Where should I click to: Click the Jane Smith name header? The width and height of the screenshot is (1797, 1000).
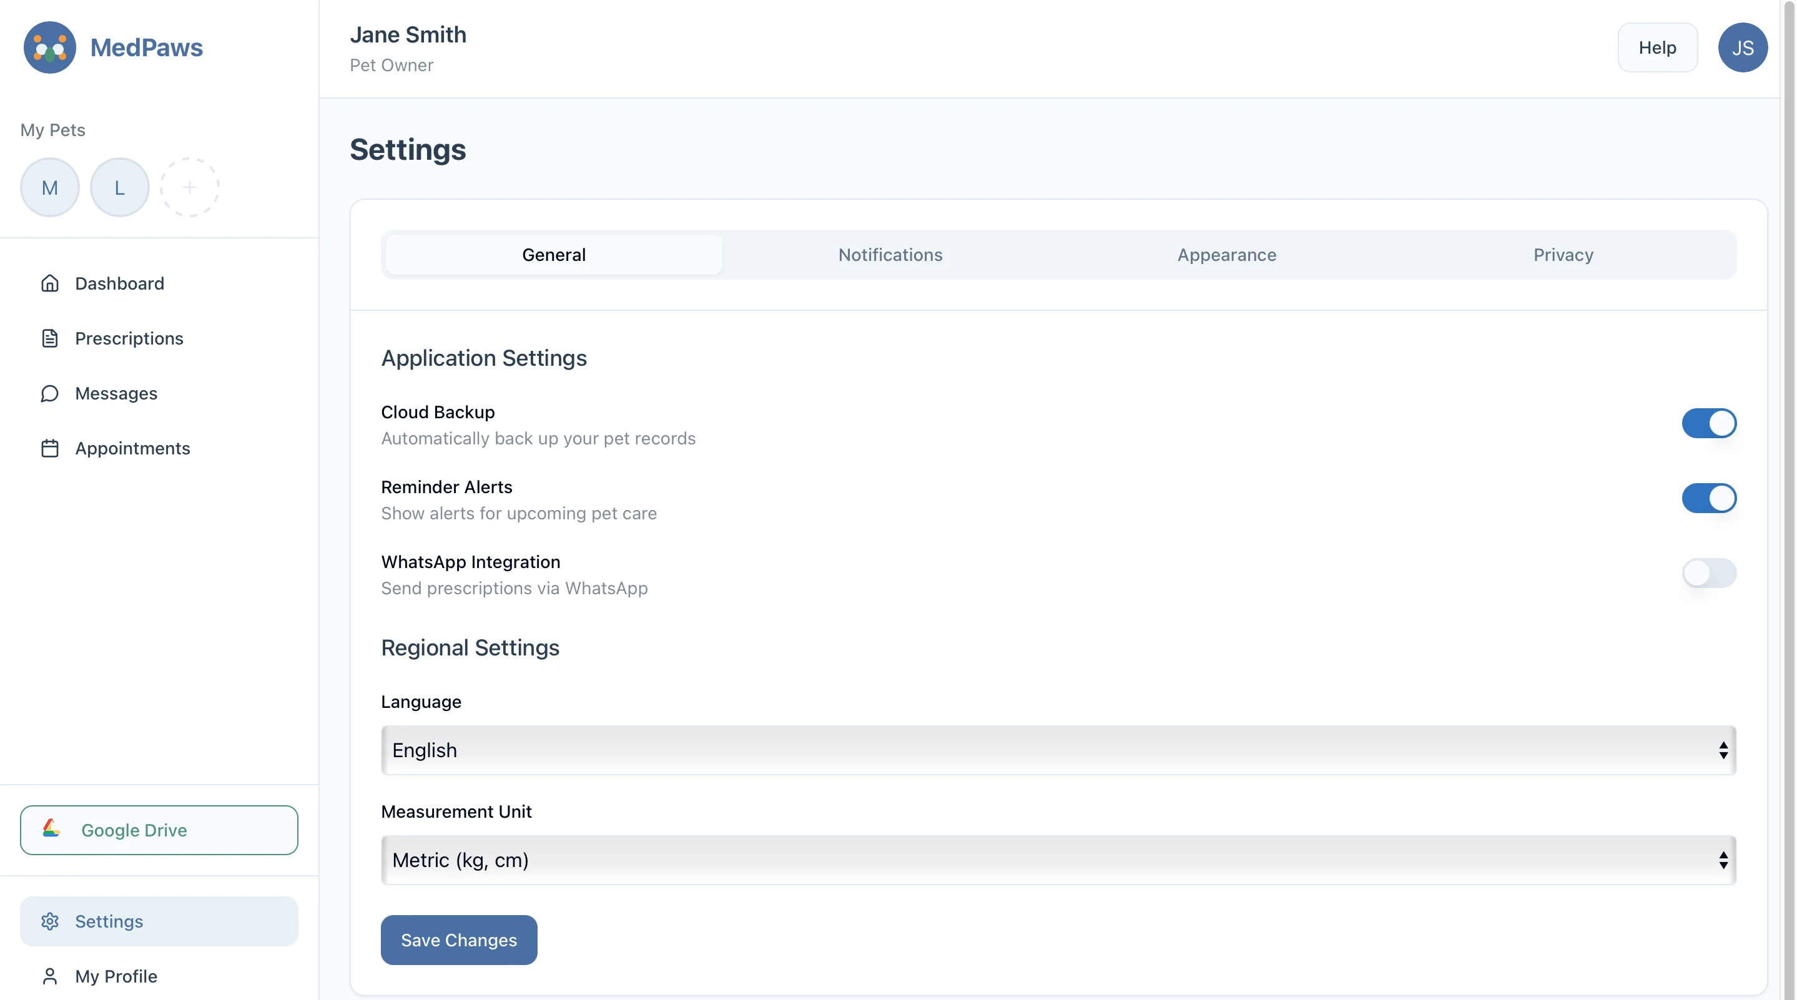coord(408,35)
